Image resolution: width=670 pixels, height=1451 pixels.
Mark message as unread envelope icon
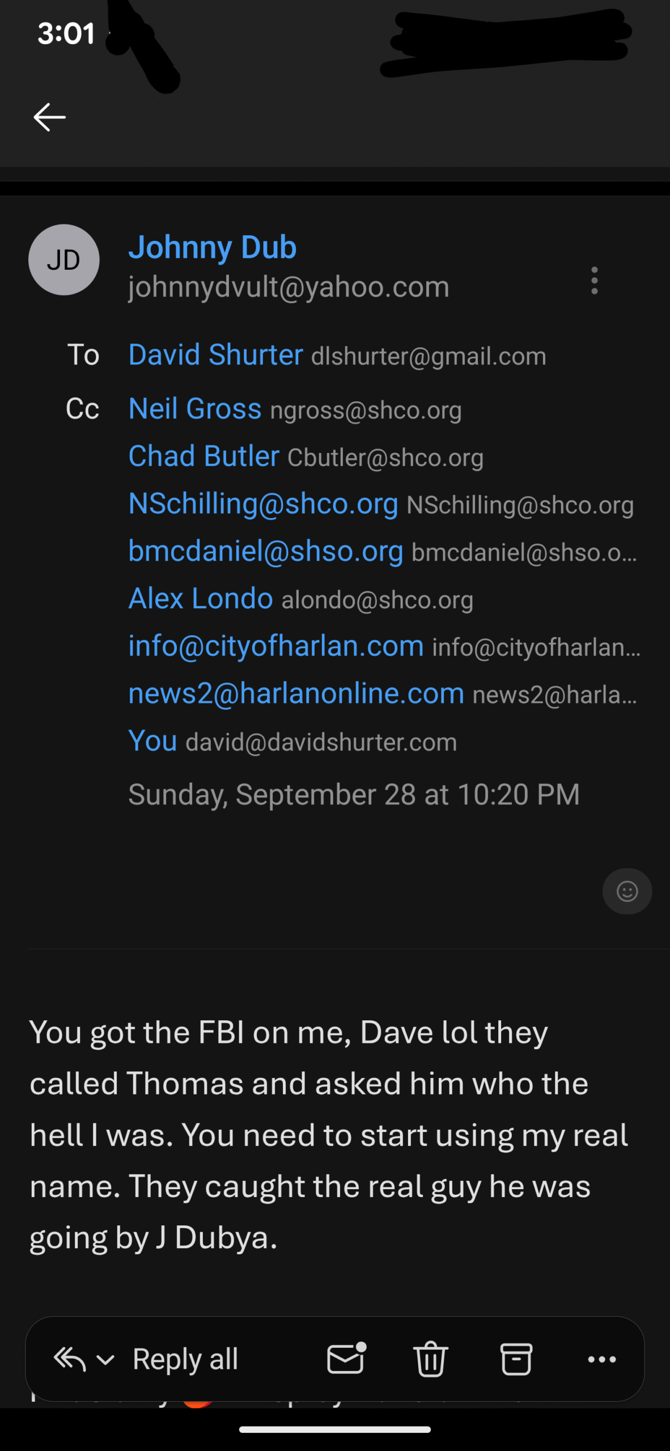pos(346,1359)
